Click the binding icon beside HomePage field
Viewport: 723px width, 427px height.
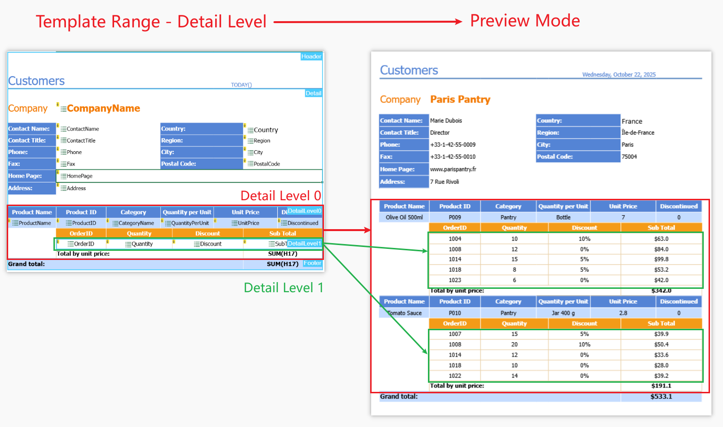[64, 176]
